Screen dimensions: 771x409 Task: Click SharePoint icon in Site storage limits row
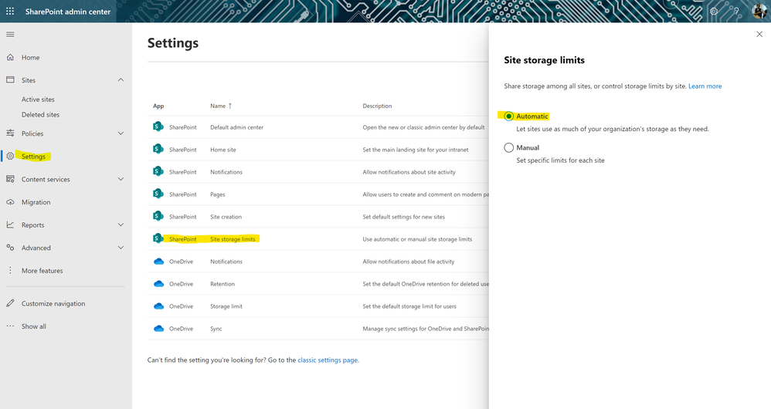(x=158, y=238)
